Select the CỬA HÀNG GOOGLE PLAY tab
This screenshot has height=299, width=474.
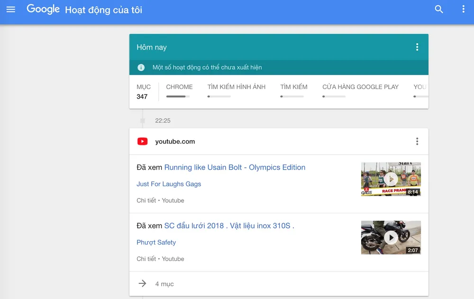pos(360,87)
